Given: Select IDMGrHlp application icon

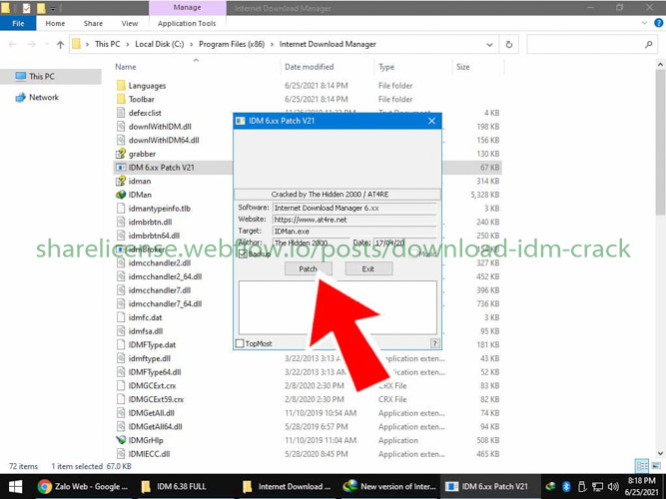Looking at the screenshot, I should pyautogui.click(x=121, y=440).
